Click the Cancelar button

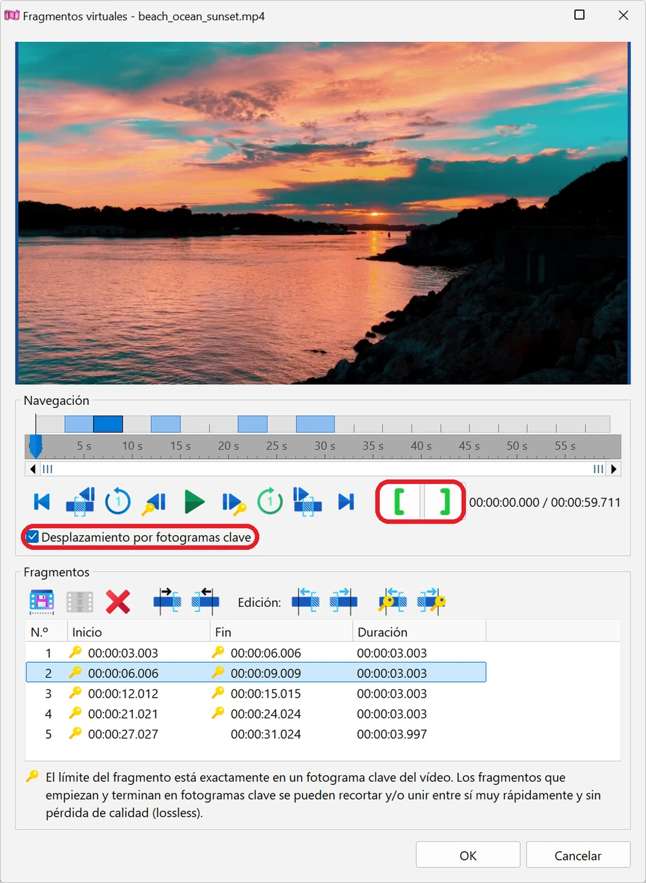578,855
